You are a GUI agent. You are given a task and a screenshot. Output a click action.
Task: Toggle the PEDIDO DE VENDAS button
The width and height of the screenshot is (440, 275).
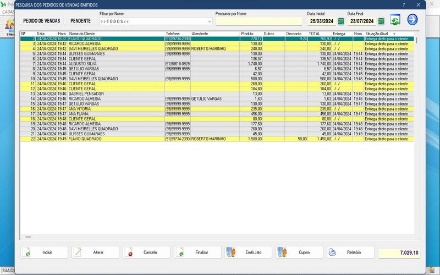pyautogui.click(x=41, y=21)
